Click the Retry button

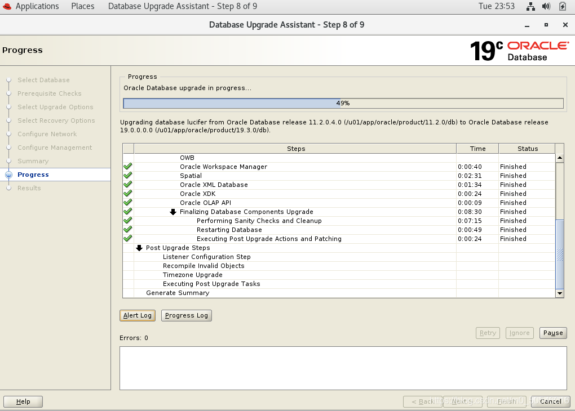pyautogui.click(x=488, y=333)
